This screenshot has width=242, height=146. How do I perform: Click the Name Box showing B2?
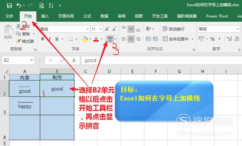click(x=18, y=60)
